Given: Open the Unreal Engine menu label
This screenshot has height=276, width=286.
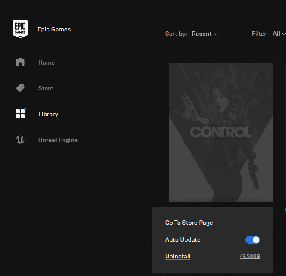Looking at the screenshot, I should (x=58, y=140).
